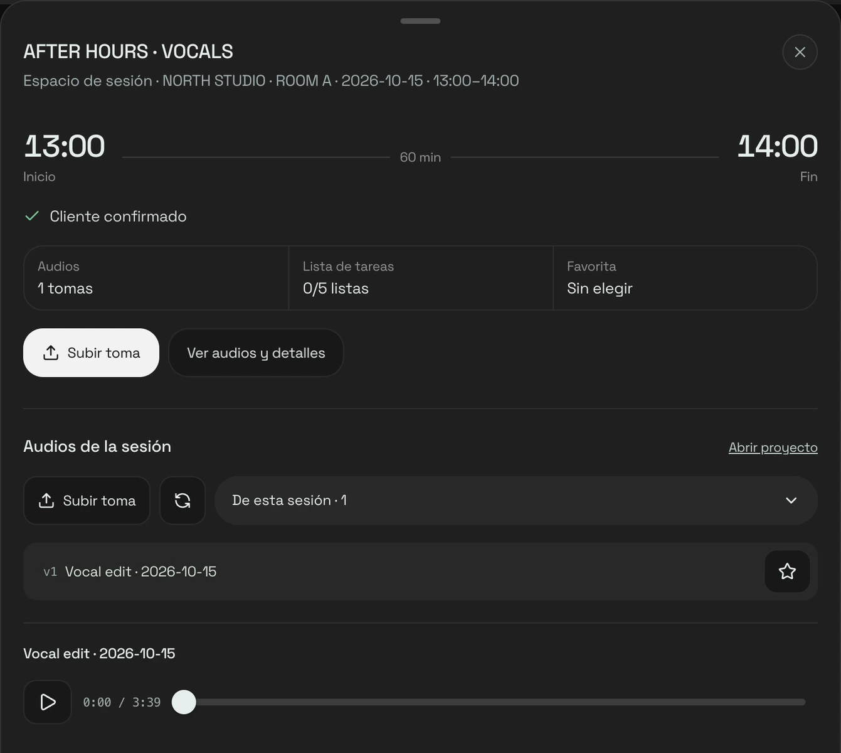This screenshot has height=753, width=841.
Task: Select the v1 Vocal edit take row
Action: 420,572
